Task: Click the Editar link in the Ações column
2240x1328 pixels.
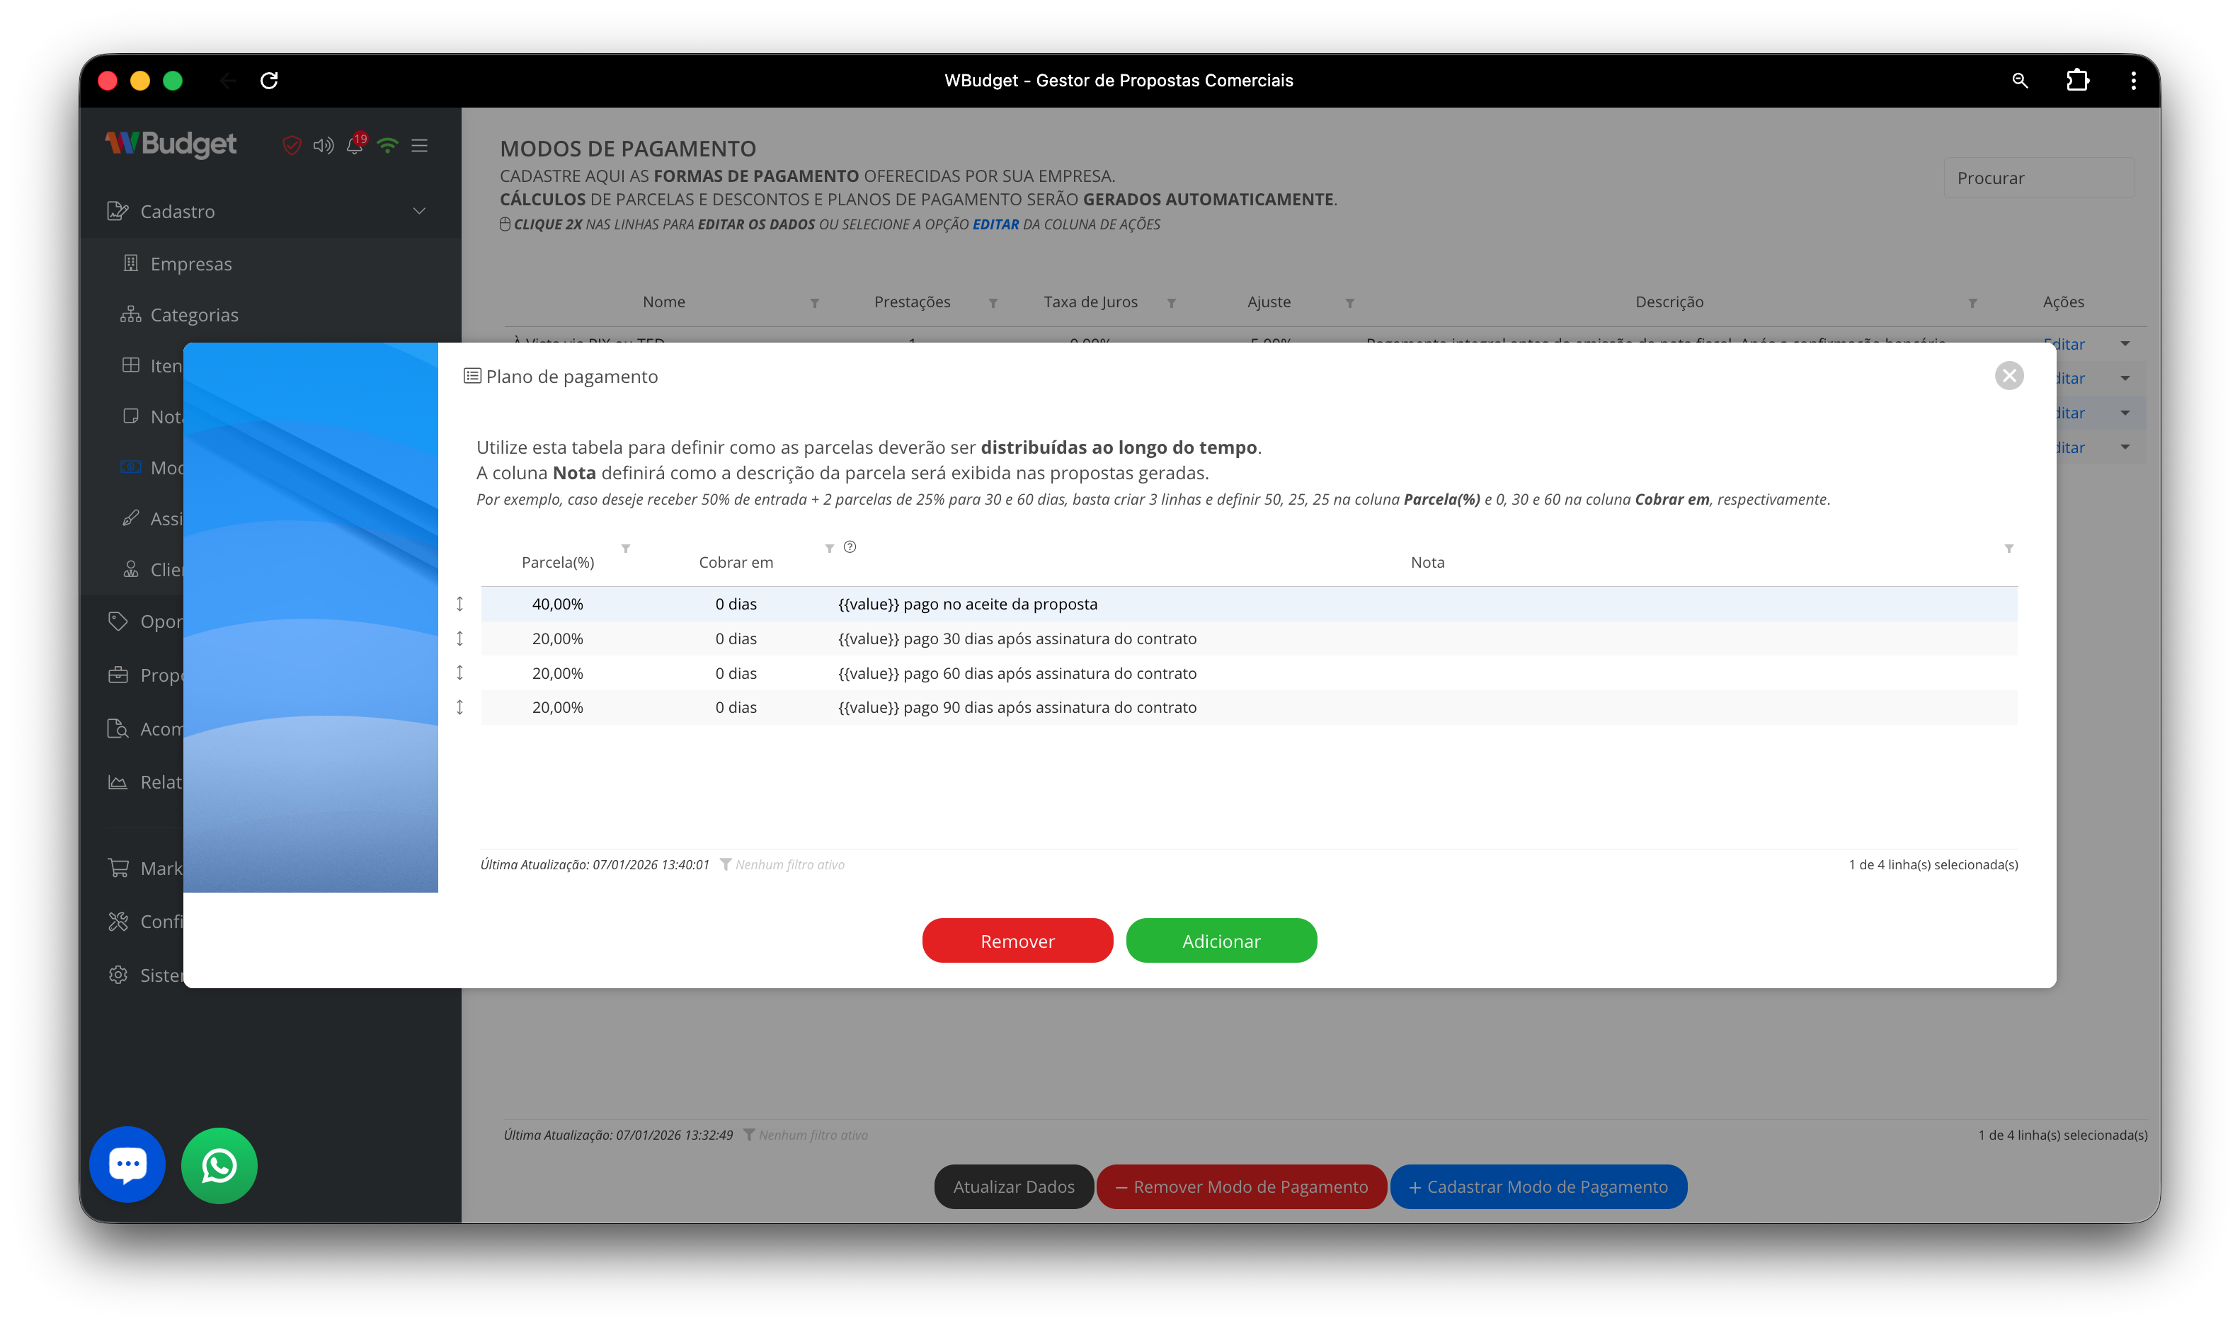Action: tap(2064, 343)
